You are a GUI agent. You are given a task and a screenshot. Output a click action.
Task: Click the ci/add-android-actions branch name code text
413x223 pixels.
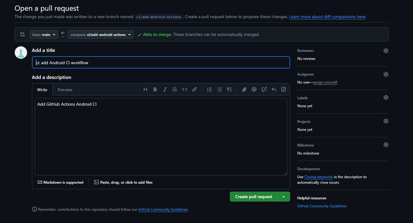159,17
